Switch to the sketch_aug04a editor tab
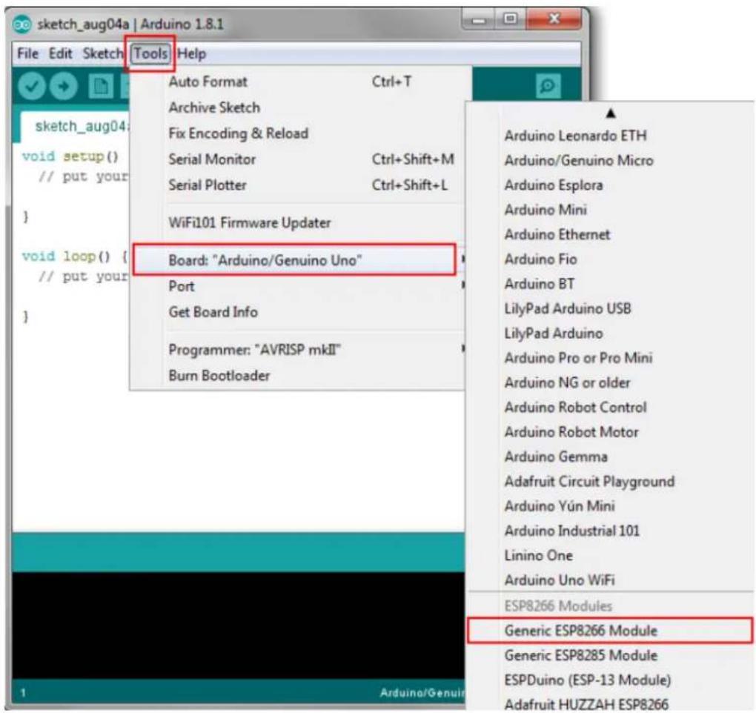 (75, 127)
